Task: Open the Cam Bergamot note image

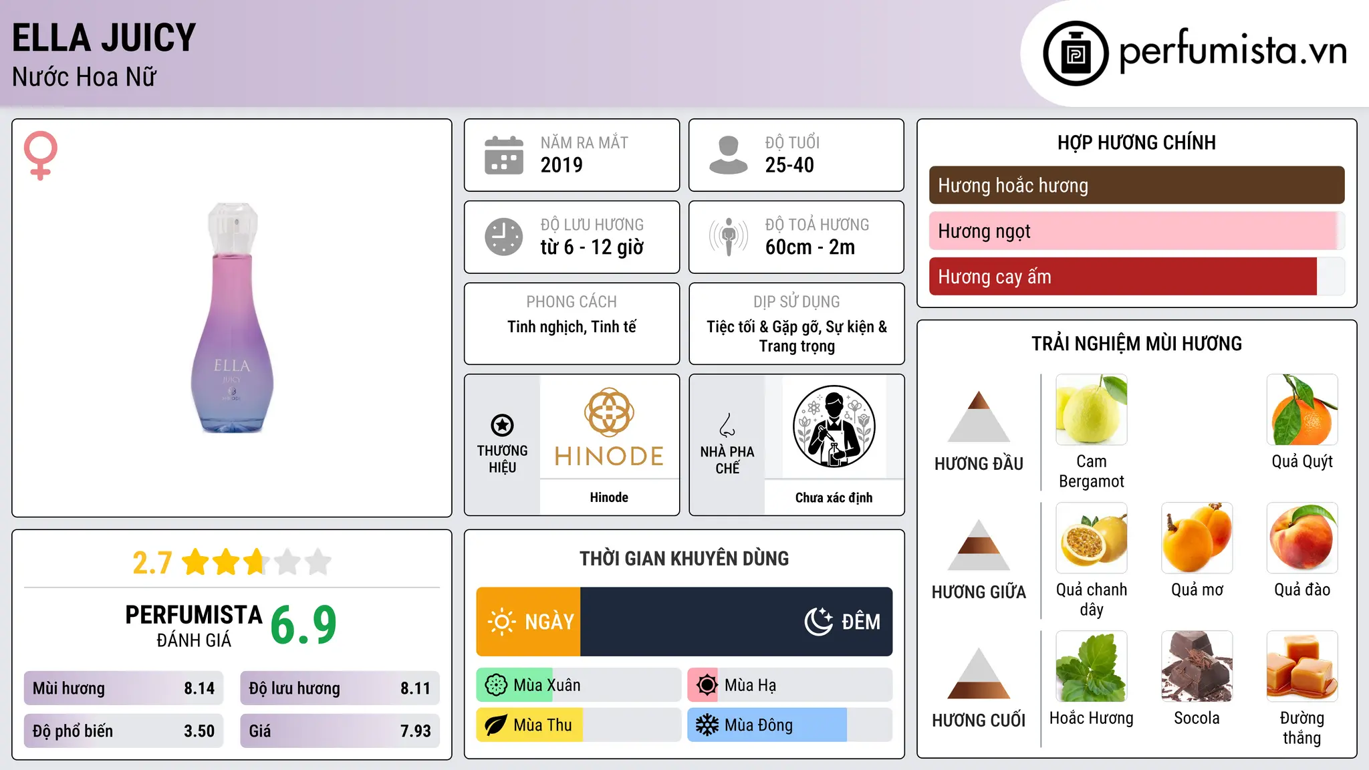Action: 1092,410
